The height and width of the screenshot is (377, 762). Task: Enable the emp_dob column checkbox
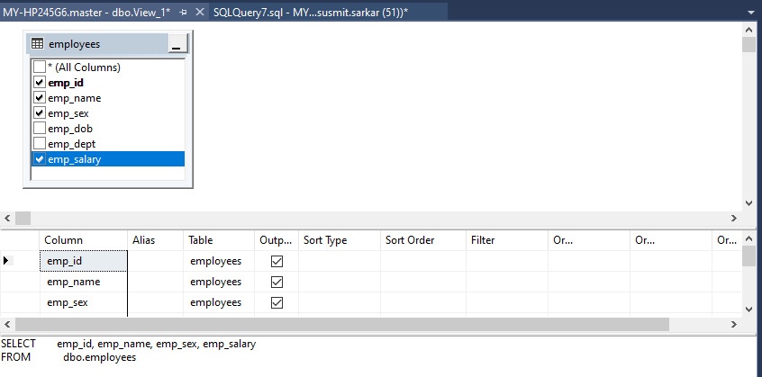[x=39, y=129]
